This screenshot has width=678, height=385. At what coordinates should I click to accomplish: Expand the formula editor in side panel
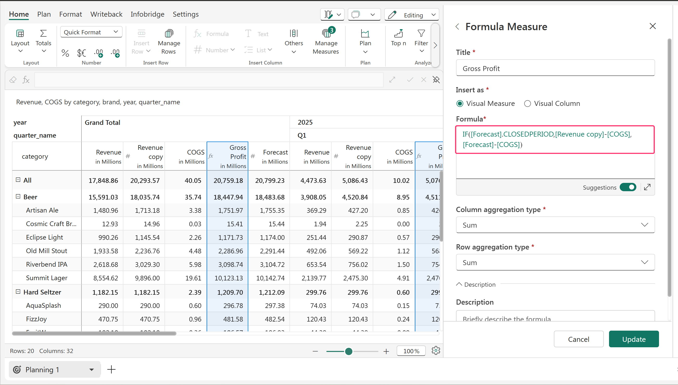pyautogui.click(x=647, y=187)
